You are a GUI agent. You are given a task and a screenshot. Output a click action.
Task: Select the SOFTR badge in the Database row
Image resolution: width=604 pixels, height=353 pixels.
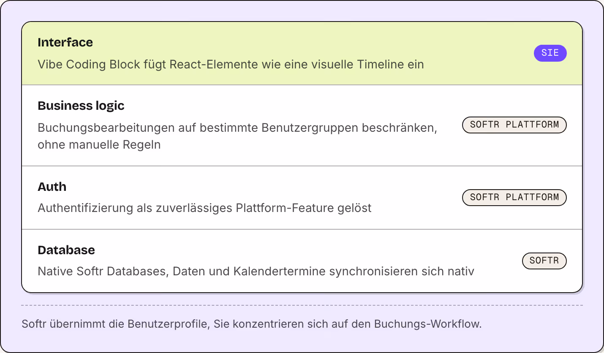(544, 261)
